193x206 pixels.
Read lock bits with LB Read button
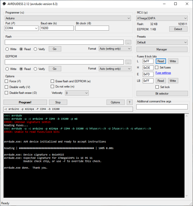pos(161,81)
